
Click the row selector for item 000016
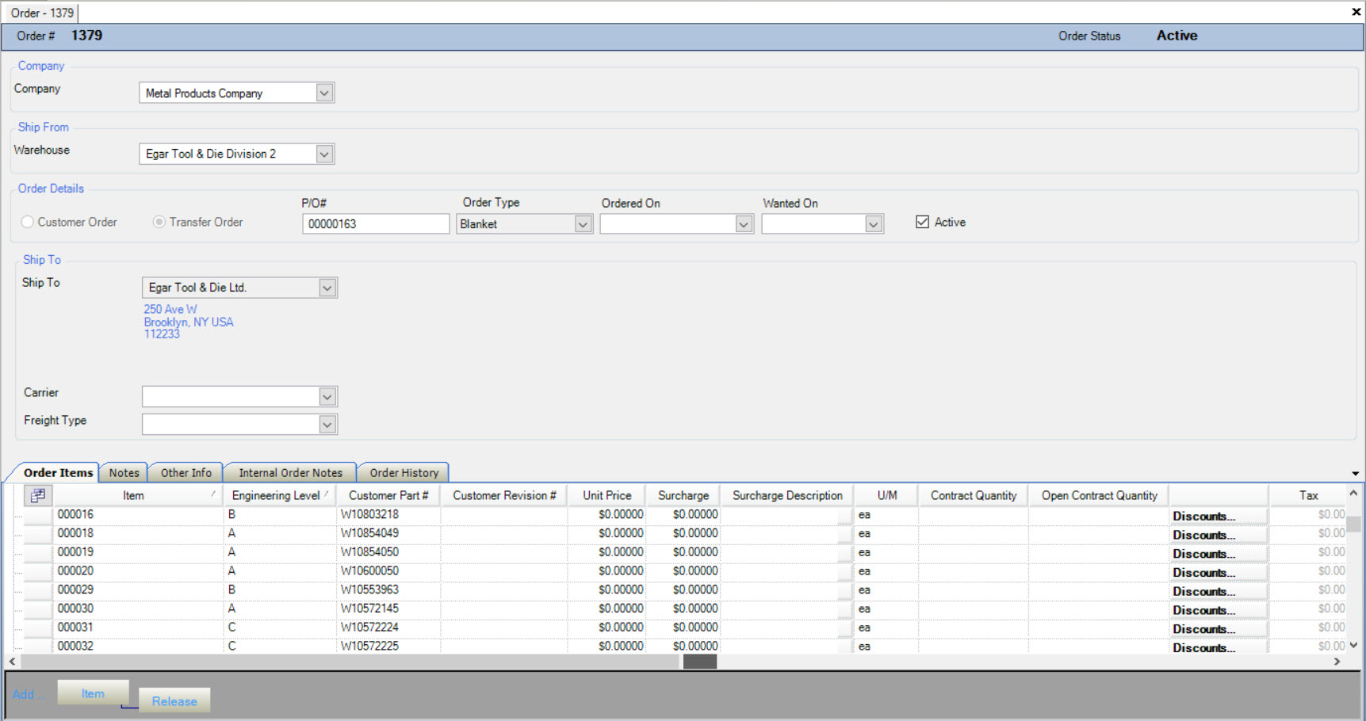click(37, 515)
